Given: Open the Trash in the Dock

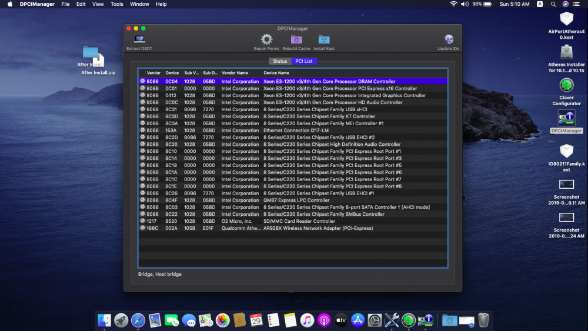Looking at the screenshot, I should (484, 320).
